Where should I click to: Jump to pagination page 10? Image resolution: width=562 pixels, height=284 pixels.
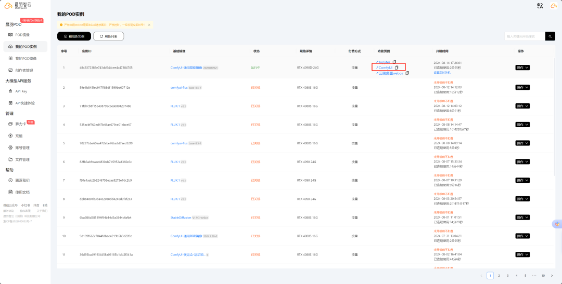[x=543, y=275]
